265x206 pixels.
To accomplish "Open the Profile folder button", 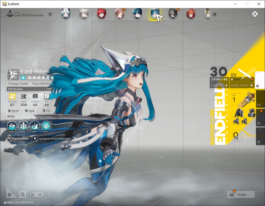I will pos(241,195).
